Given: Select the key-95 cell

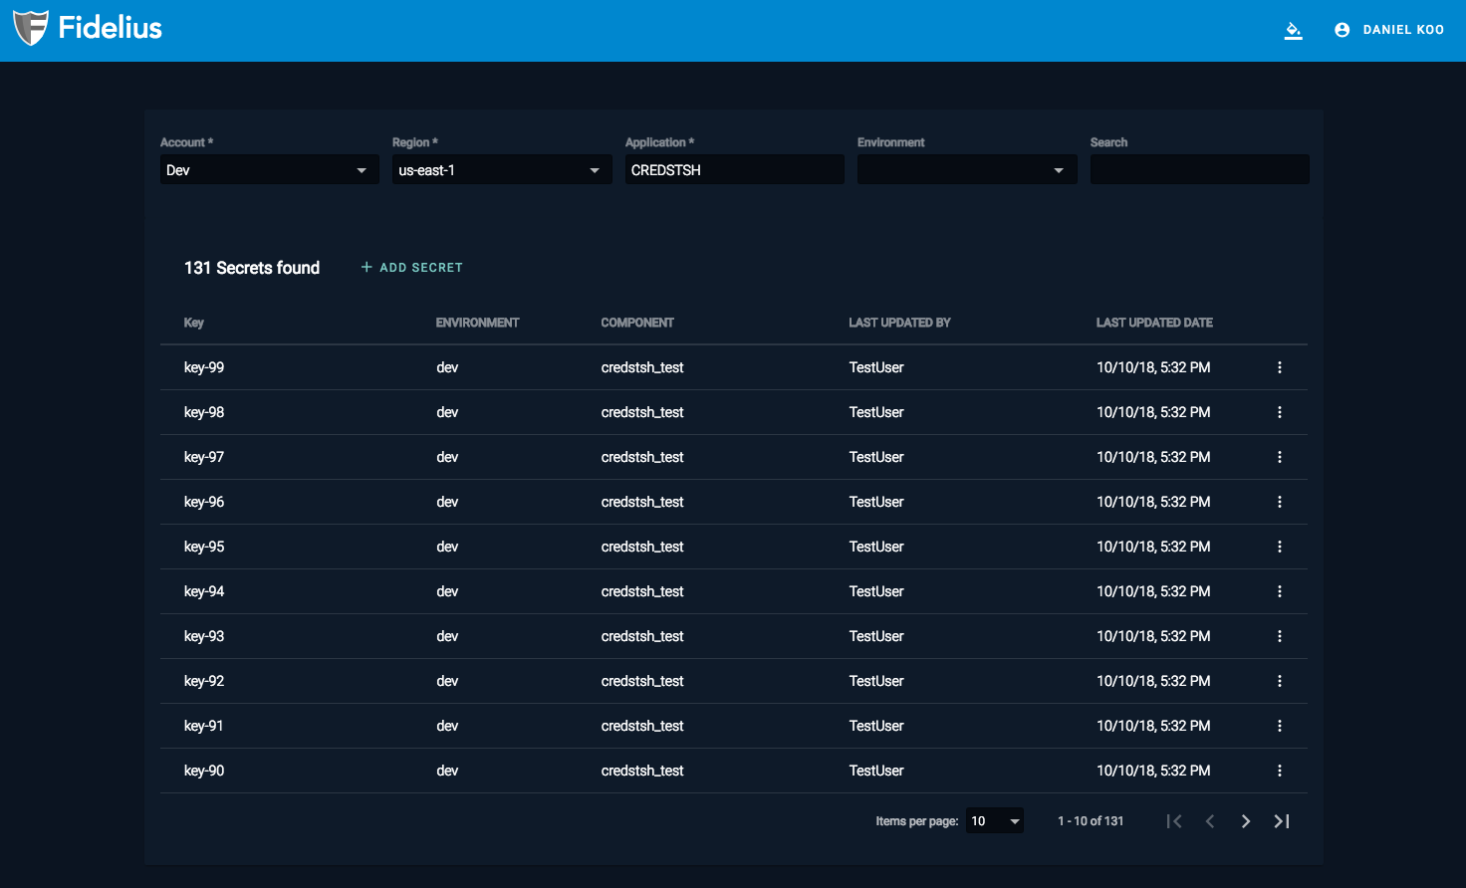Looking at the screenshot, I should coord(204,547).
